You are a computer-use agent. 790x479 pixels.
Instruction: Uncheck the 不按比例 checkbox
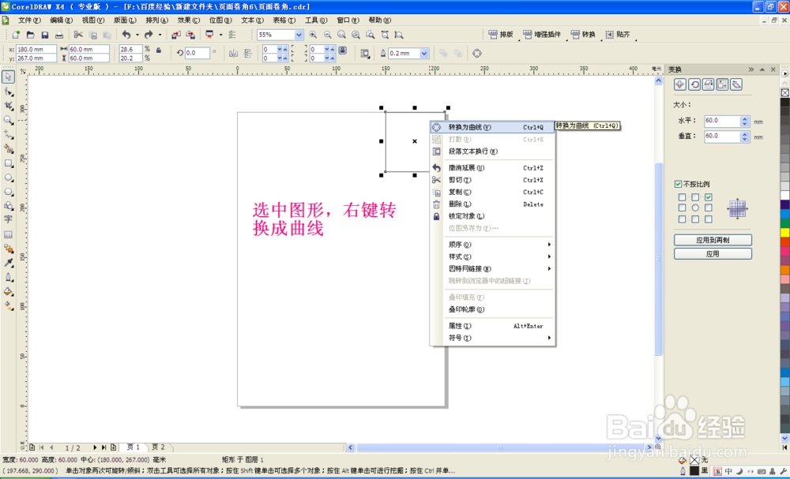point(677,184)
